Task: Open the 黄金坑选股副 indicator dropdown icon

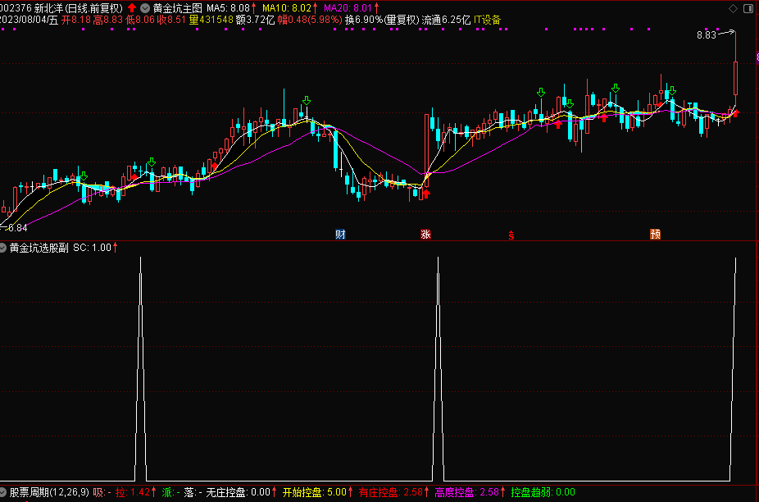Action: point(3,248)
